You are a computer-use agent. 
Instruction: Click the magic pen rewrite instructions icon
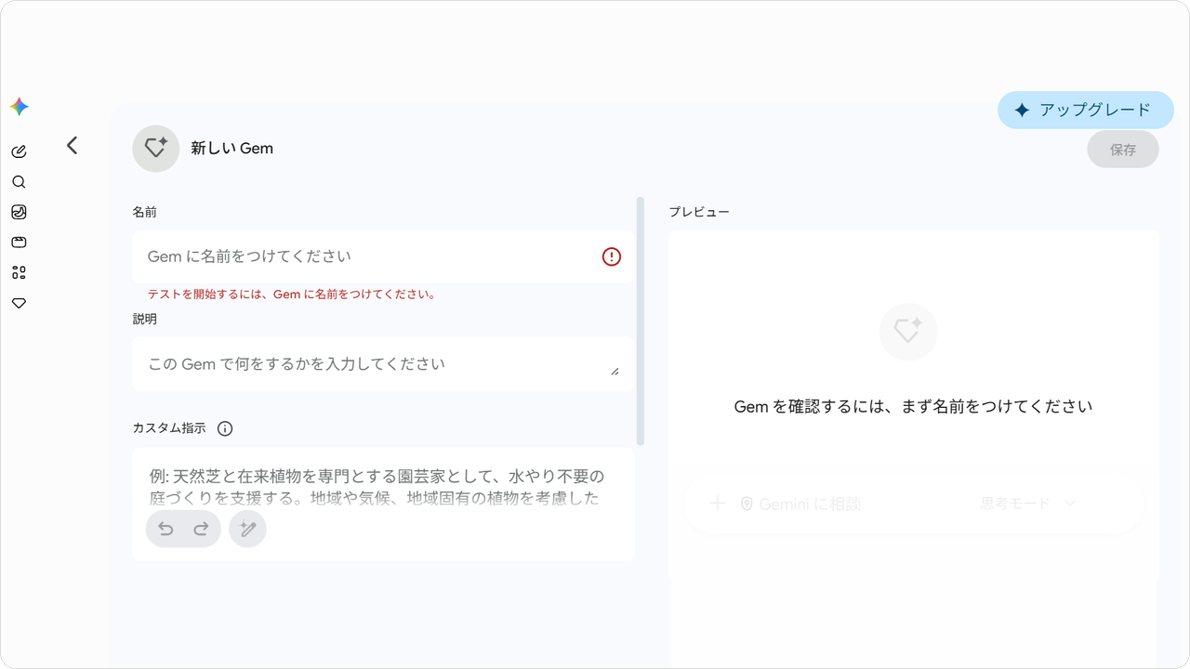247,529
